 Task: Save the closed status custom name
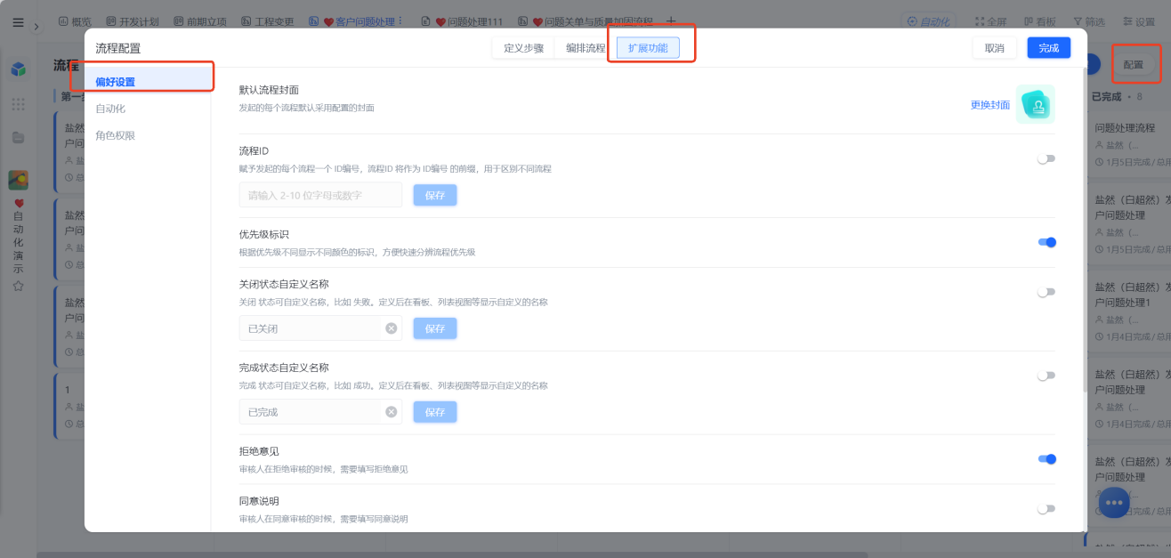(x=435, y=328)
